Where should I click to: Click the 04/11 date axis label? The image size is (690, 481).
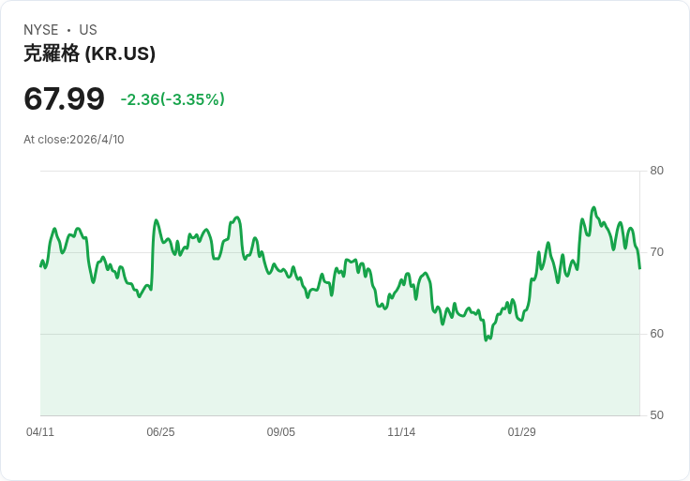[40, 432]
